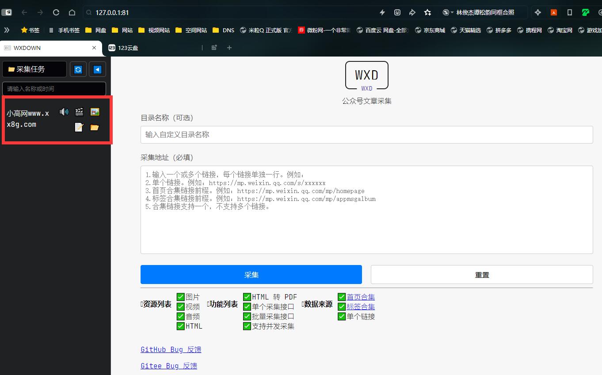Open the 标签合集 link
602x375 pixels.
coord(361,307)
